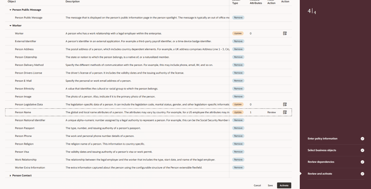Click Remove badge for Person Visa

tap(238, 152)
